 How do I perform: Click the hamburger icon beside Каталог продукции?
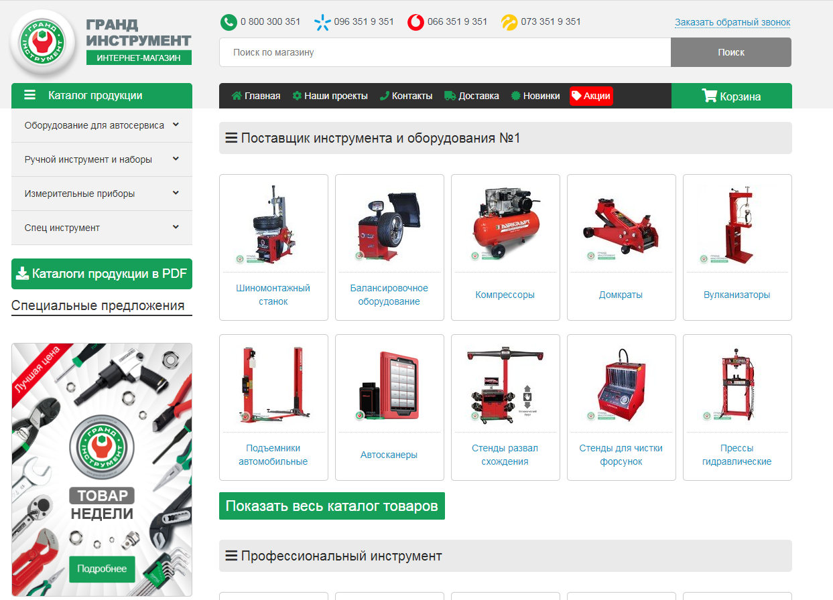click(30, 95)
